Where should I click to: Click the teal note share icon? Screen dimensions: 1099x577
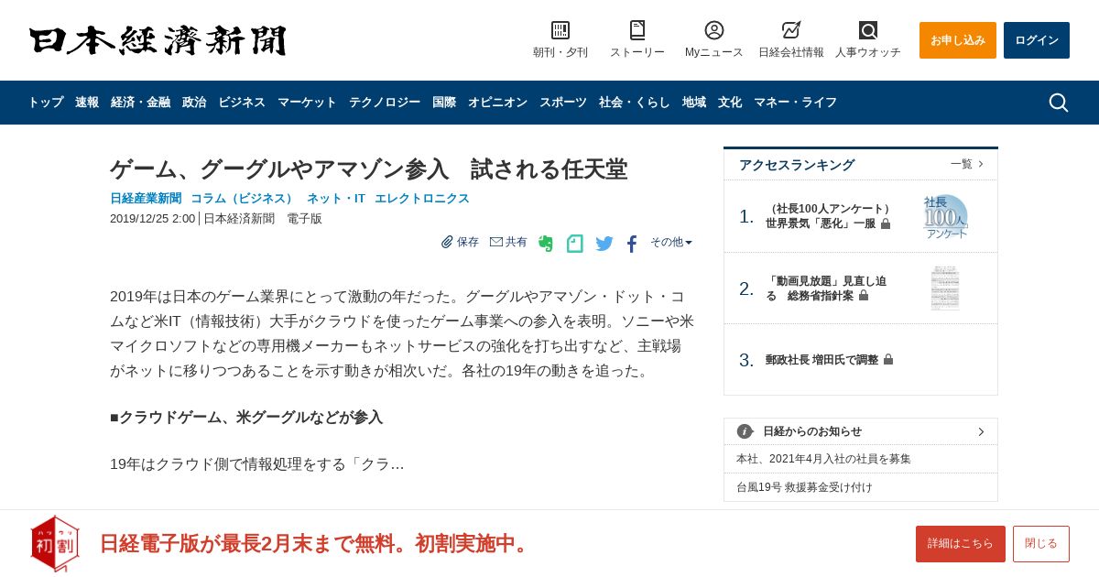(x=575, y=244)
